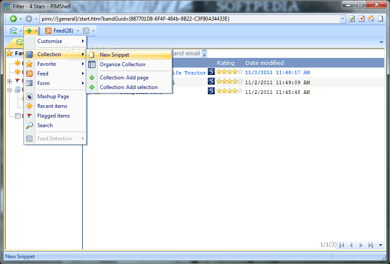Go to the previous results page
Viewport: 390px width, 264px height.
click(351, 245)
